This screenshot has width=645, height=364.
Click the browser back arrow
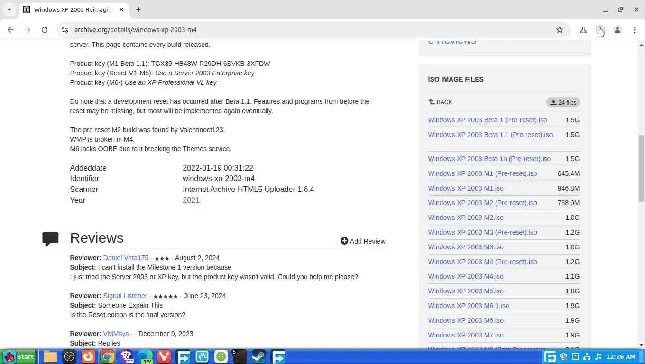pos(10,30)
